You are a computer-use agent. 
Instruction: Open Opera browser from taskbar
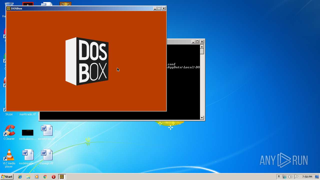coord(53,177)
